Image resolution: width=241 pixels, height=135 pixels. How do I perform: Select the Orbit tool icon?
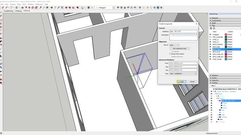pyautogui.click(x=52, y=7)
